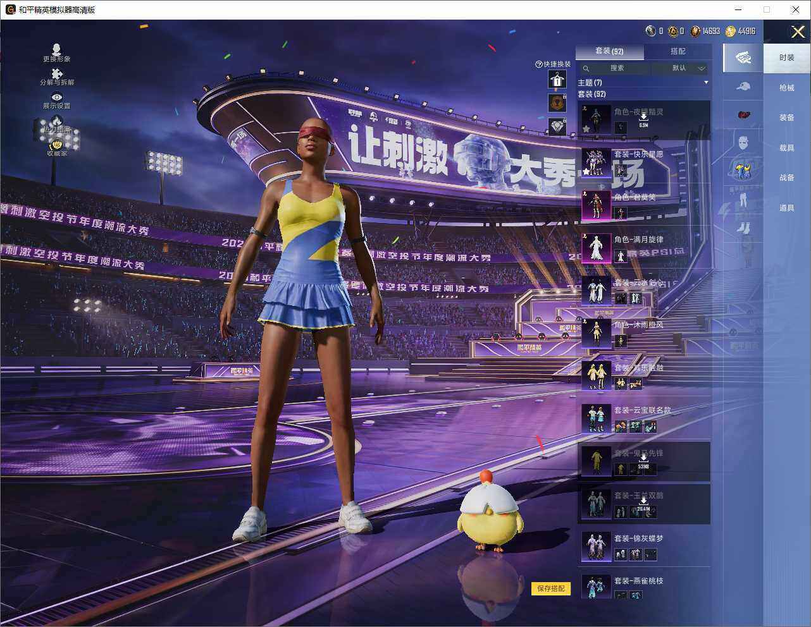
Task: Click the small piece icon under 角色-沐雨橙风
Action: [x=621, y=341]
